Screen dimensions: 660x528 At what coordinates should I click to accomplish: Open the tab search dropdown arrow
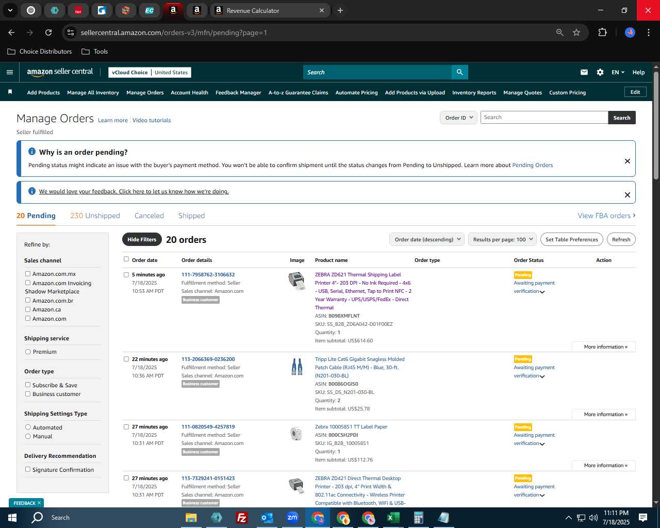[10, 10]
